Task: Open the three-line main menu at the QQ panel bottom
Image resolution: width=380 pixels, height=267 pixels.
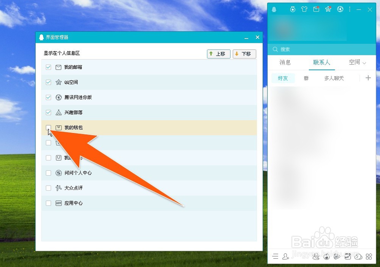Action: click(275, 256)
